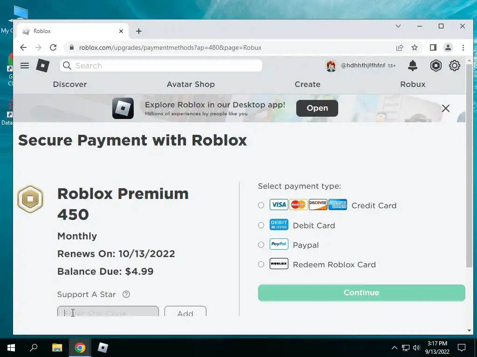
Task: Open the Roblox hamburger navigation menu
Action: [x=25, y=66]
